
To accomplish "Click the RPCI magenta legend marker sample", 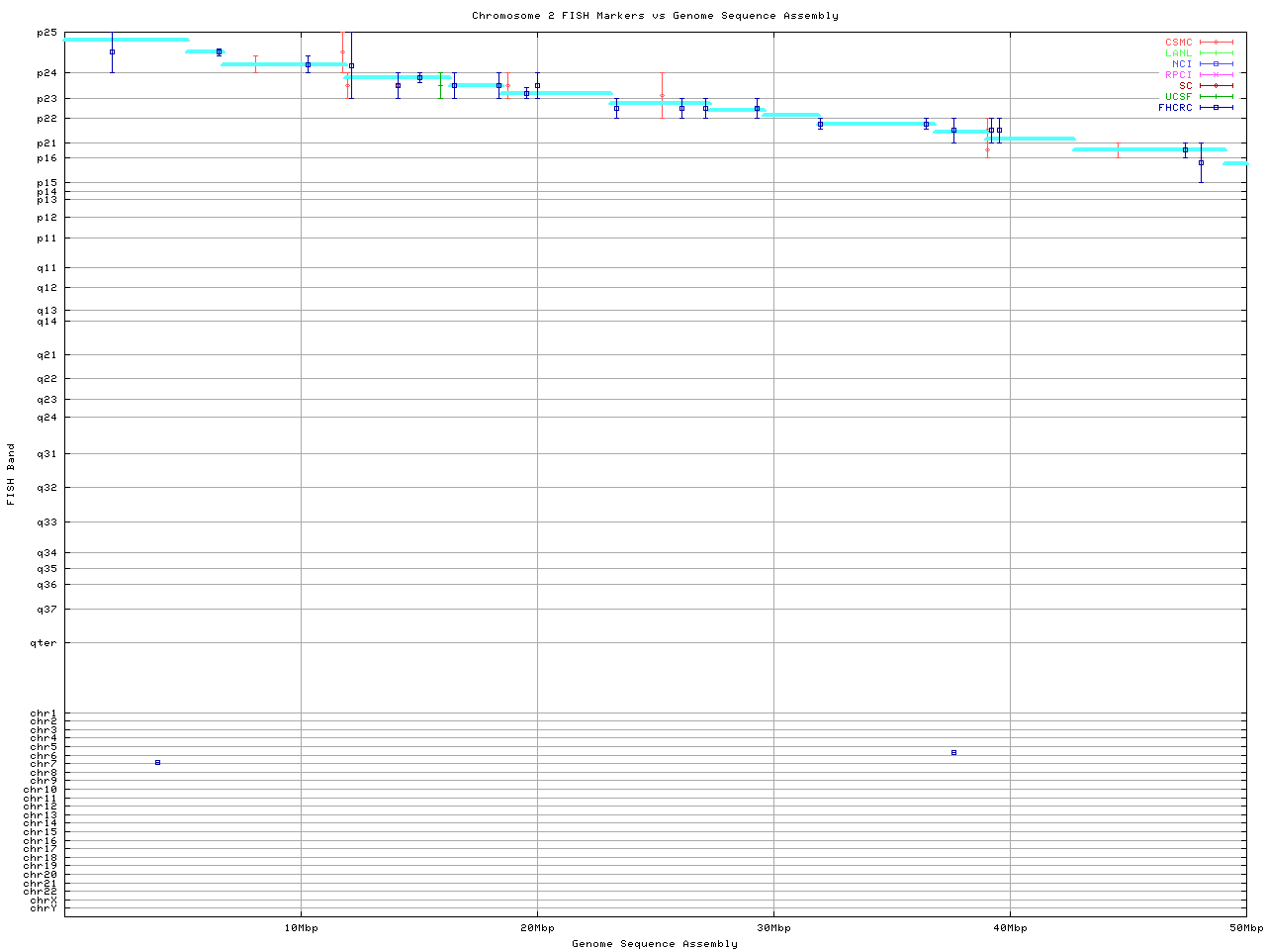I will click(x=1216, y=75).
